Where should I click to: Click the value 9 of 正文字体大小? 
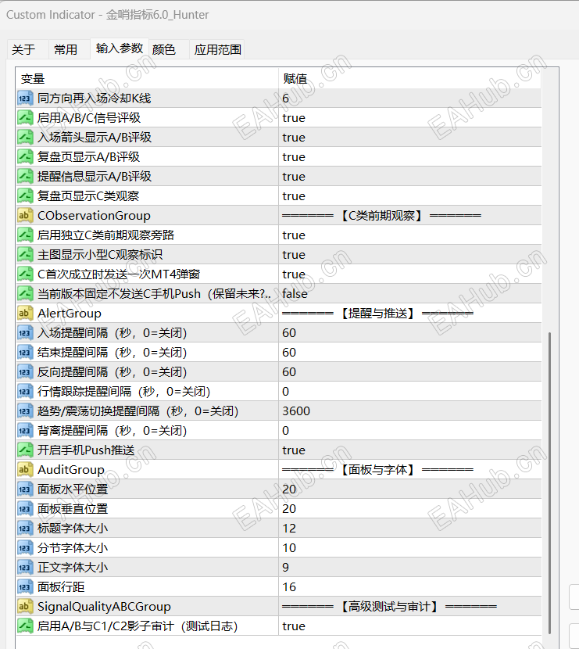(285, 568)
